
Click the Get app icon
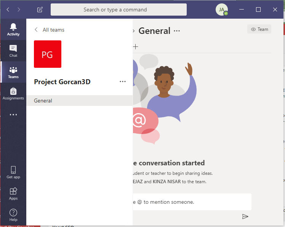tap(13, 172)
